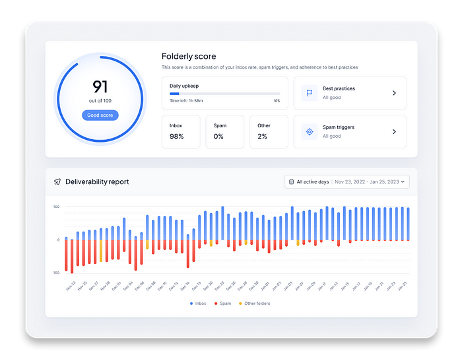Click the Daily upkeep progress bar

tap(225, 94)
